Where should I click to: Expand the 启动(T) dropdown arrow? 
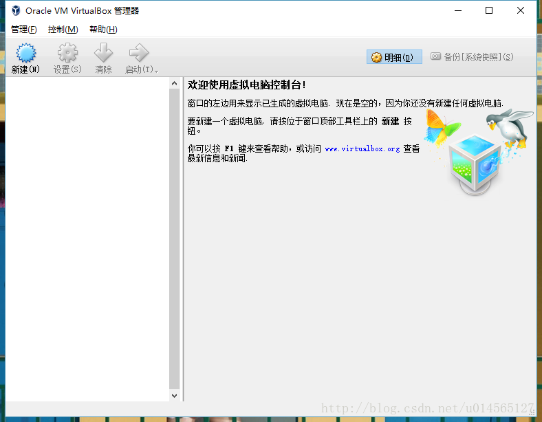[x=157, y=71]
